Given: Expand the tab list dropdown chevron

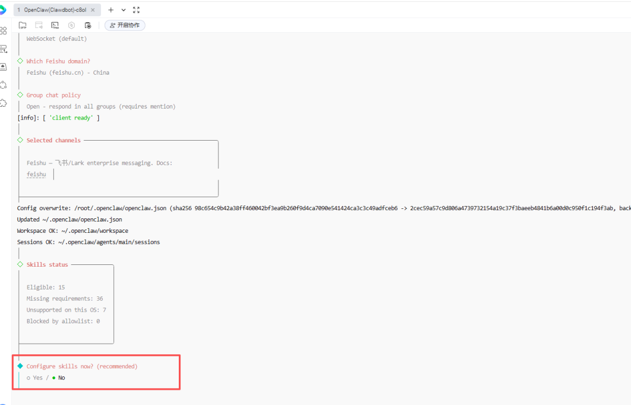Looking at the screenshot, I should click(x=123, y=10).
